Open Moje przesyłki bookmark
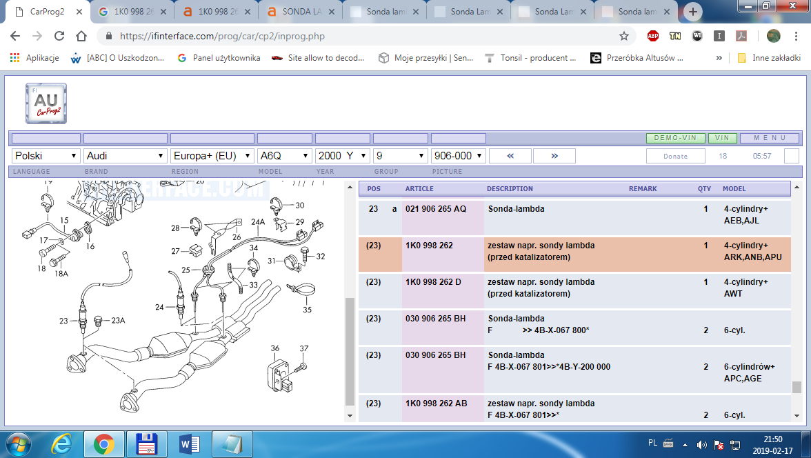 coord(426,58)
